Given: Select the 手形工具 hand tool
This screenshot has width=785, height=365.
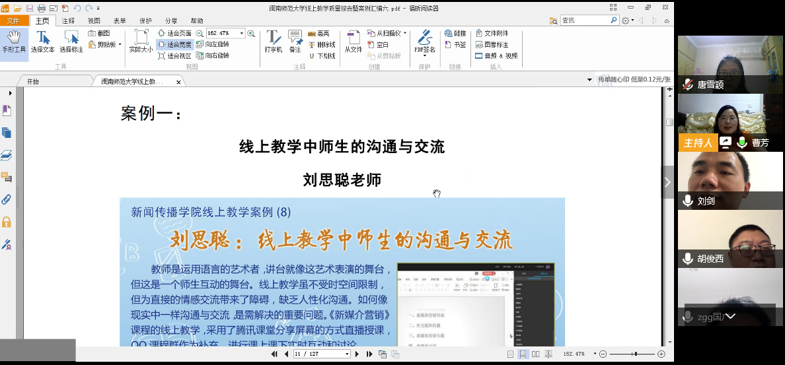Looking at the screenshot, I should click(x=13, y=42).
